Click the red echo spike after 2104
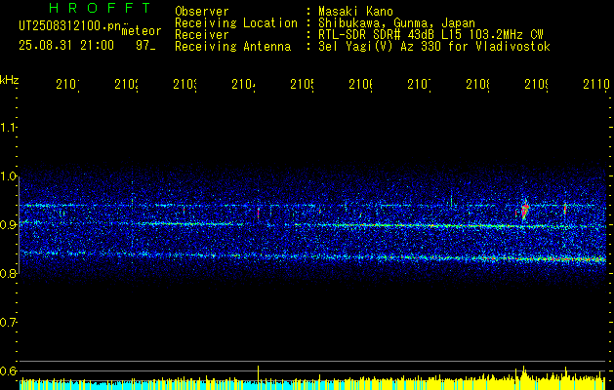 click(259, 214)
